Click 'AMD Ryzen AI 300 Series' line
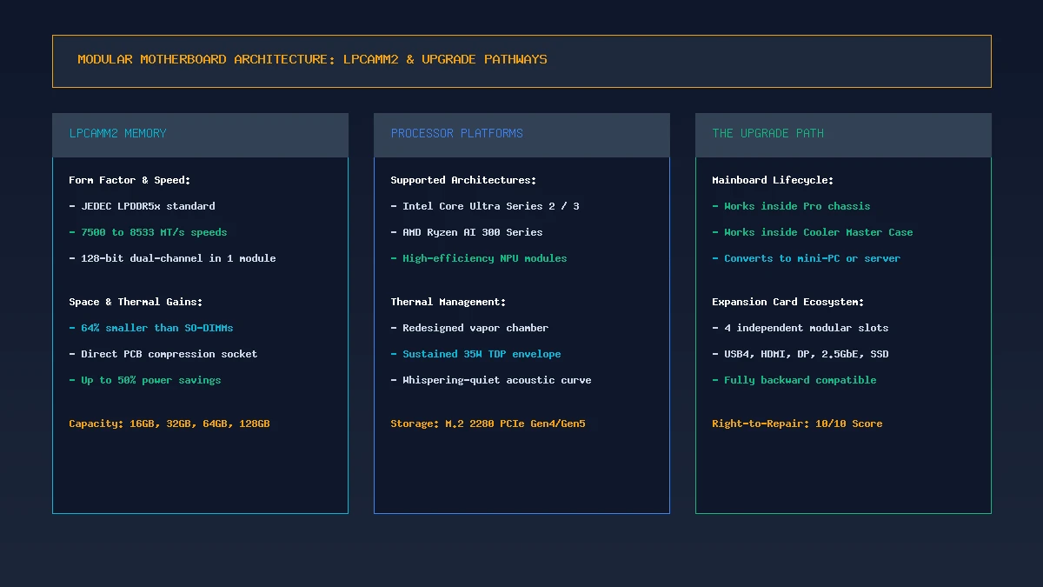This screenshot has height=587, width=1043. coord(467,232)
